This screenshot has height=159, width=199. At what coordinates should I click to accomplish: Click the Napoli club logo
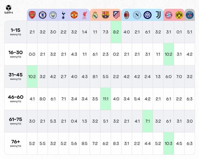tap(137, 15)
